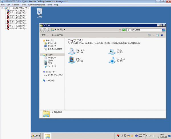
Task: Toggle the CAPS KANA indicator
Action: tap(141, 136)
